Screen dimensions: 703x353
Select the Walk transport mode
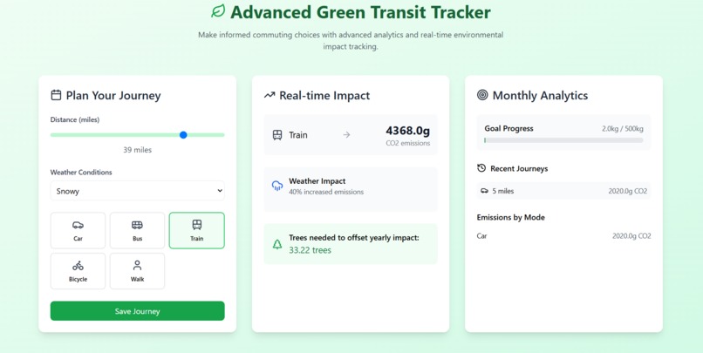pos(137,271)
